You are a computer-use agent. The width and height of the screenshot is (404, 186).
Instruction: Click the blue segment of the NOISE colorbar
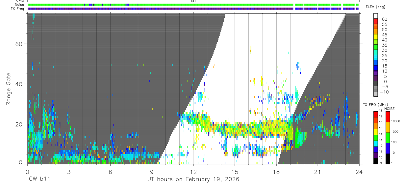[x=388, y=148]
